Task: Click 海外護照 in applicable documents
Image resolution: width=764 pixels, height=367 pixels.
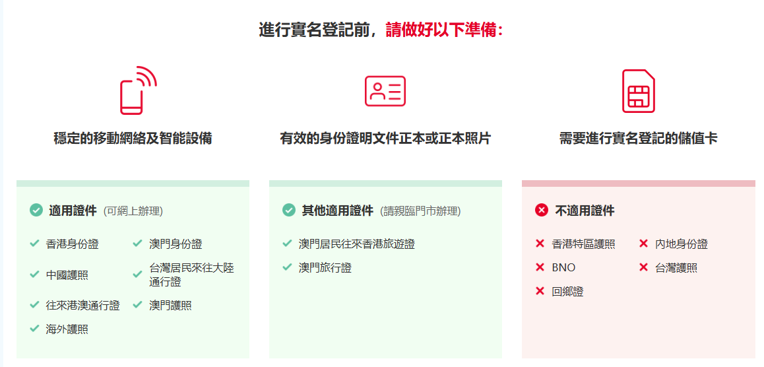Action: (67, 329)
